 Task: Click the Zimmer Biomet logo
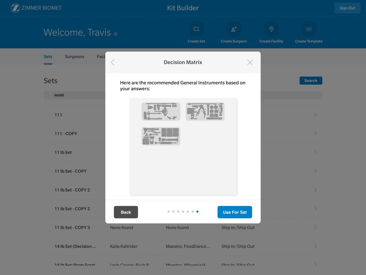(36, 8)
